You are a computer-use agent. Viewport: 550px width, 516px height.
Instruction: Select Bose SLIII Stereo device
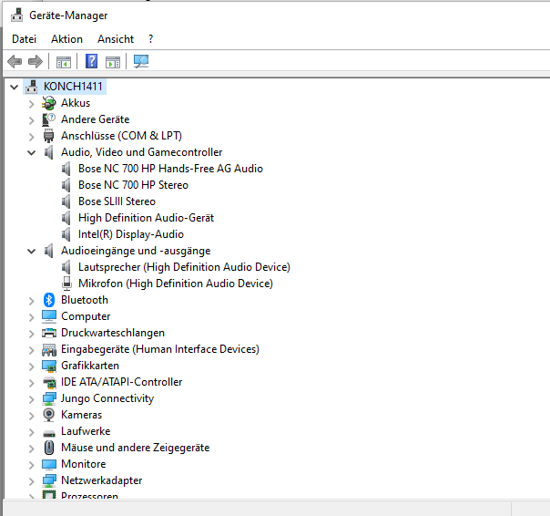point(117,201)
